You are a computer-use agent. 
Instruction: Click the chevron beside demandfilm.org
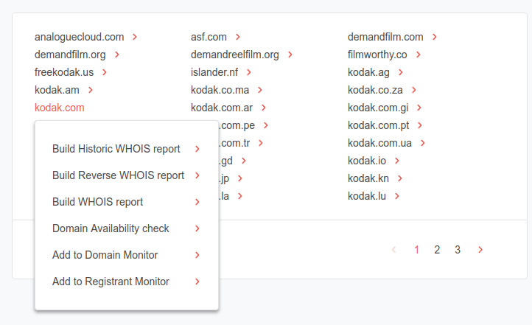(x=117, y=55)
